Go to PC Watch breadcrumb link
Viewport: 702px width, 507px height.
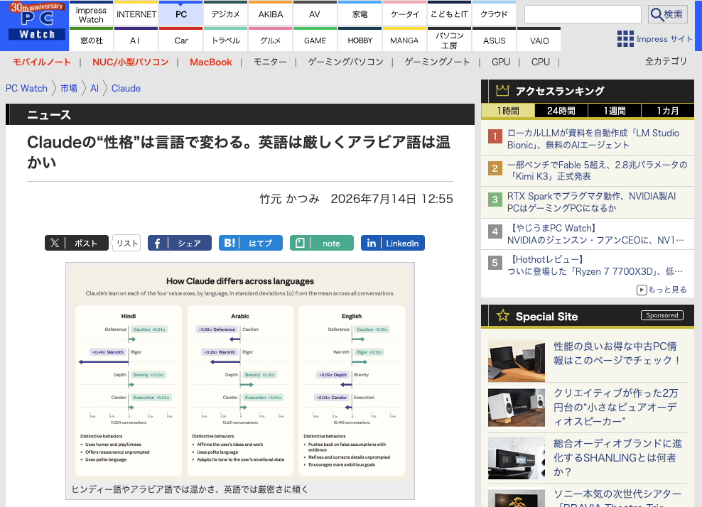point(26,88)
